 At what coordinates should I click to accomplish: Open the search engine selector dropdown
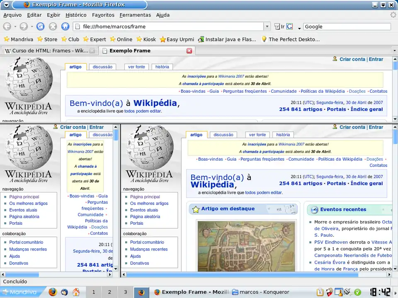(290, 26)
